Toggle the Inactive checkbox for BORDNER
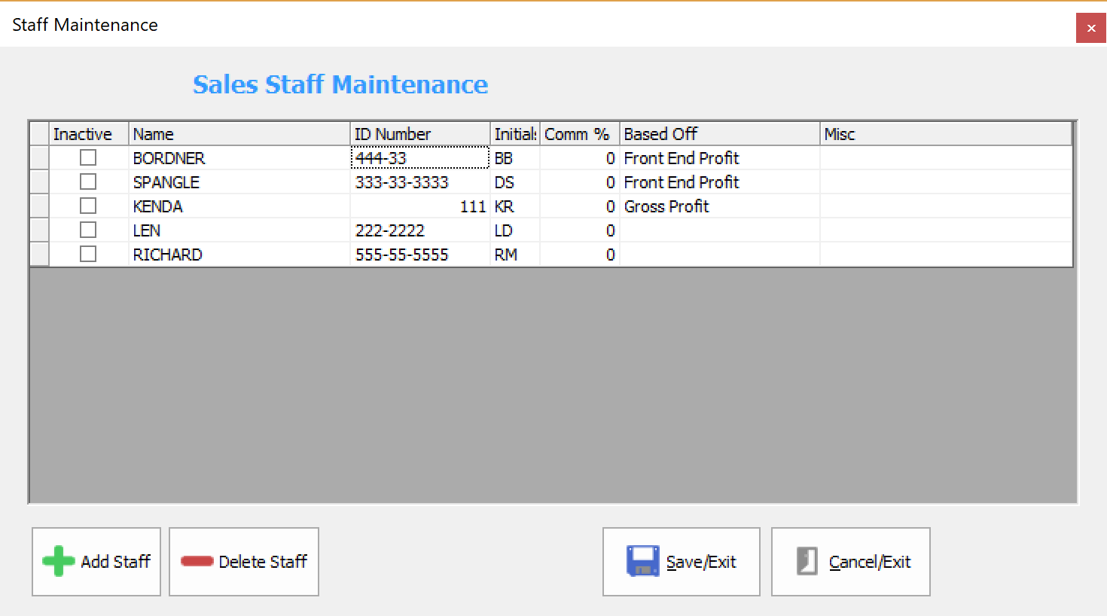The height and width of the screenshot is (616, 1107). [x=87, y=157]
